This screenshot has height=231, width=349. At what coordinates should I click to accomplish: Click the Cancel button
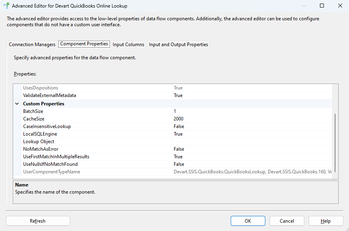[x=287, y=221]
